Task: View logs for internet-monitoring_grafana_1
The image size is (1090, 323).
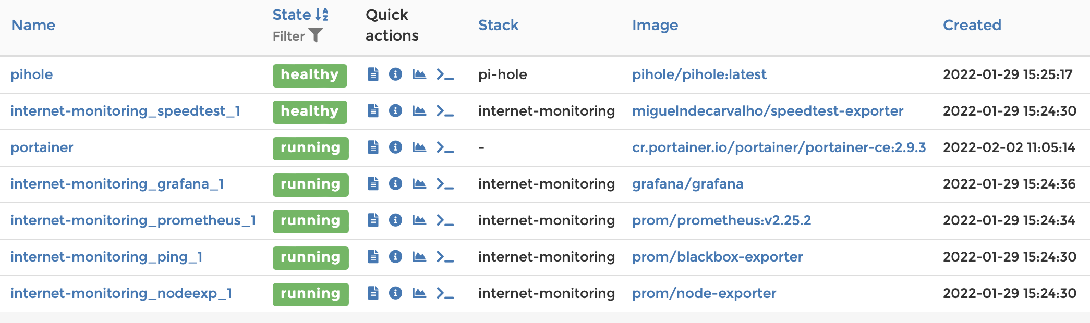Action: [x=372, y=184]
